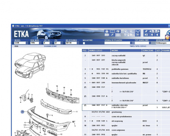Open the SZUKAJ ID POJAZDU dropdown

pos(131,43)
